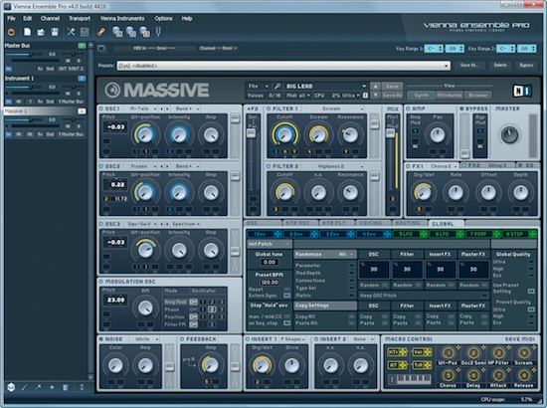The height and width of the screenshot is (408, 547).
Task: Click the Save As button beside Presets
Action: tap(468, 66)
